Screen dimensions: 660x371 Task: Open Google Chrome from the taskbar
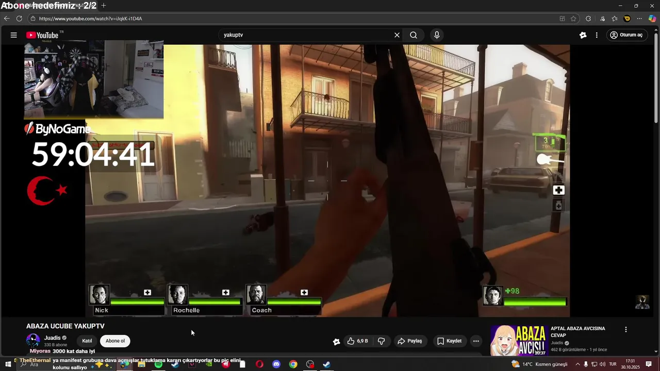click(x=293, y=364)
